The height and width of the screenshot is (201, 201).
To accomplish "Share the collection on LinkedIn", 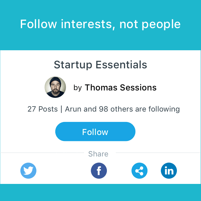I will (x=169, y=171).
